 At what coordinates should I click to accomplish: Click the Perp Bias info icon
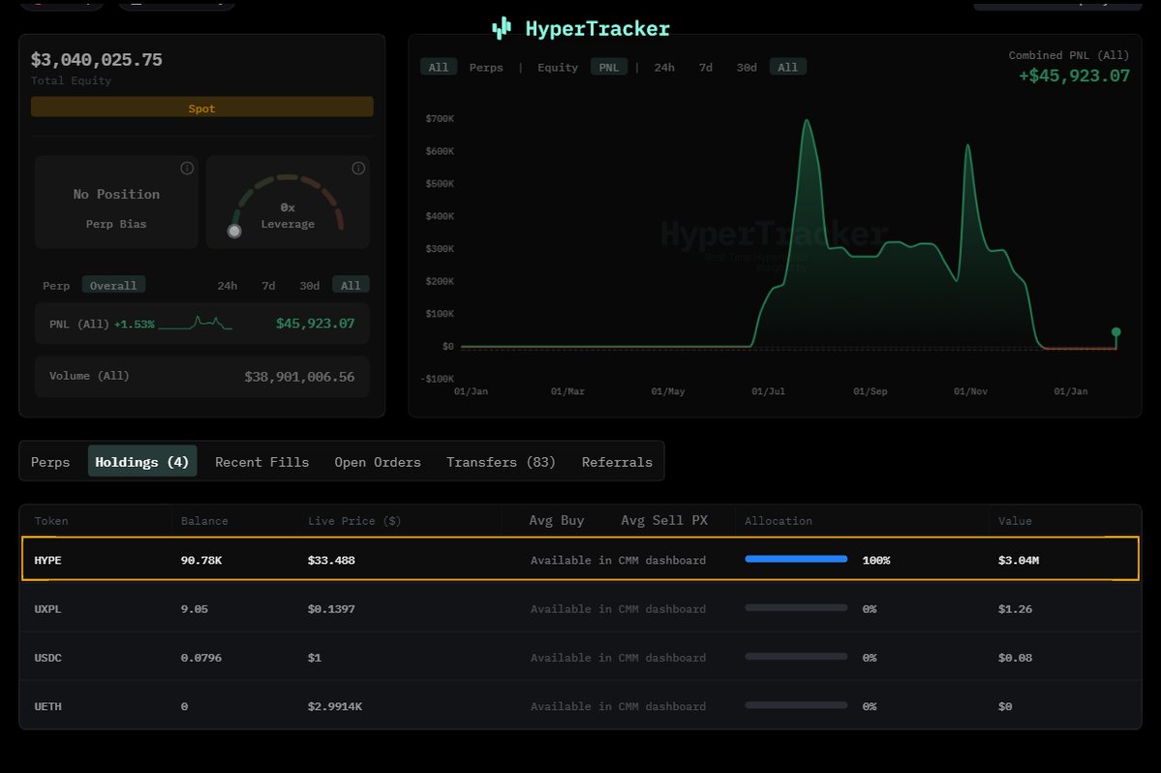[x=187, y=169]
